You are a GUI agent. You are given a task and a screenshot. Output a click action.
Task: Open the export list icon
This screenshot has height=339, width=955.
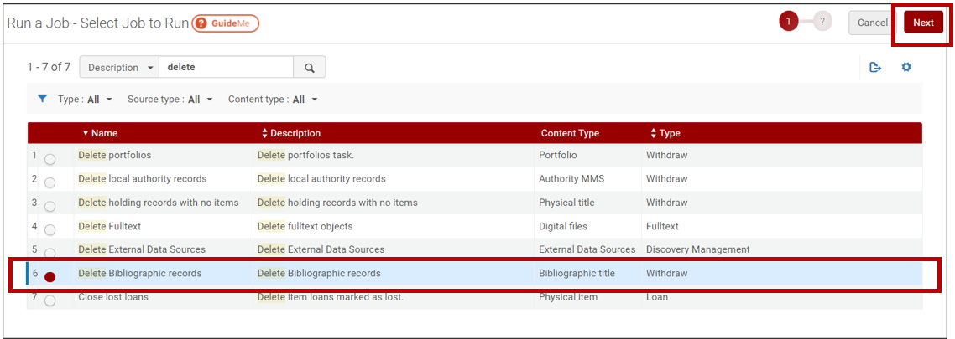875,68
